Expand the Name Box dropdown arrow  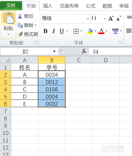pos(54,51)
